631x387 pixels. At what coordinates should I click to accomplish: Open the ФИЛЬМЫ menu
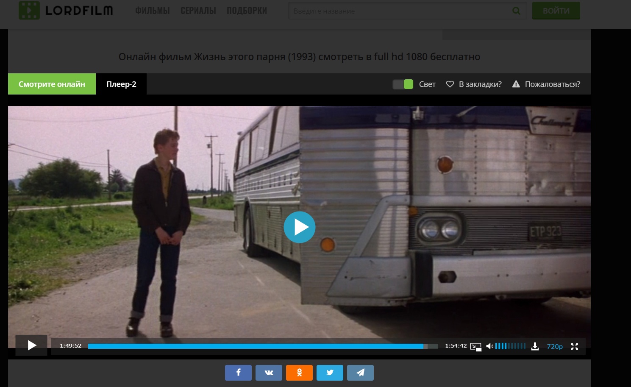click(x=153, y=11)
